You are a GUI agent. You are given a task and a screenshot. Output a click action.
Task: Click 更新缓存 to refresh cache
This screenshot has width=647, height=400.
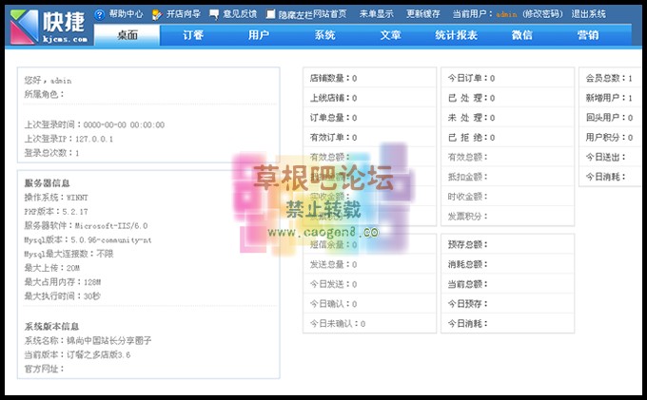423,14
